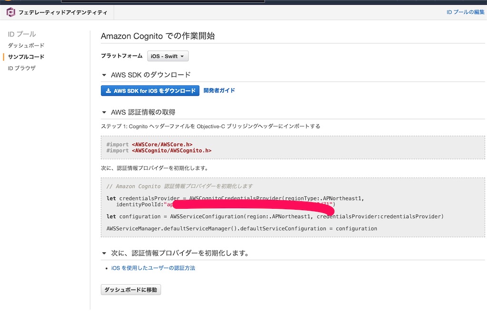This screenshot has width=487, height=325.
Task: Click AWS SDK for iOS をダウンロード button
Action: point(150,91)
